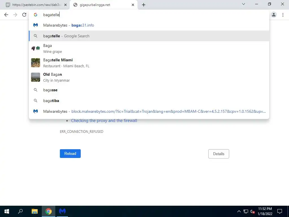Click Malwarebytes logo beside block.malwarebytes.com
This screenshot has height=217, width=289.
coord(36,111)
